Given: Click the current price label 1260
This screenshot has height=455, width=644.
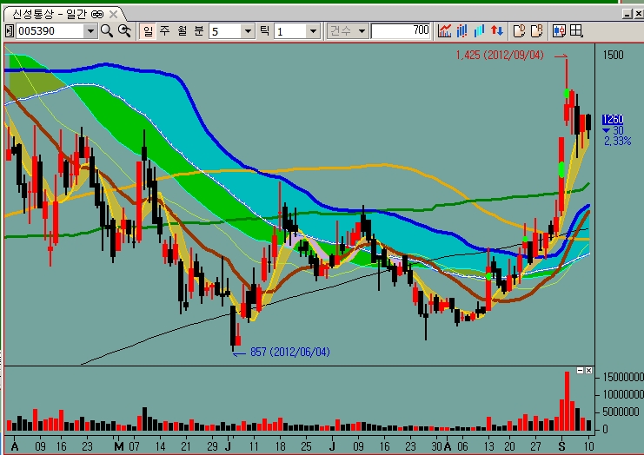Looking at the screenshot, I should [613, 119].
